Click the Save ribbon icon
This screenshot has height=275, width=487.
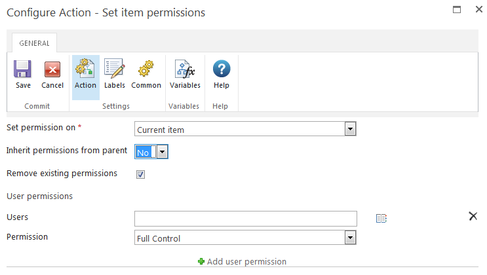tap(23, 69)
